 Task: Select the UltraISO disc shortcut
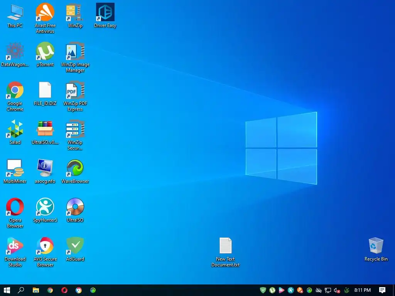(75, 210)
